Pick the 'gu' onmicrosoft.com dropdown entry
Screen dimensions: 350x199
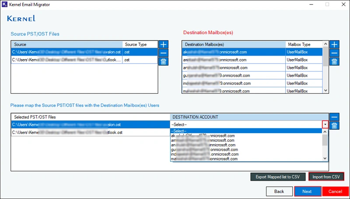(x=246, y=149)
